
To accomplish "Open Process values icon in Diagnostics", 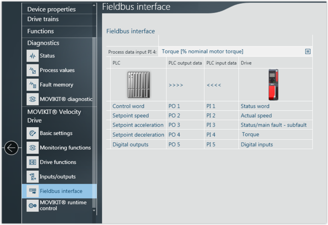I will click(32, 70).
